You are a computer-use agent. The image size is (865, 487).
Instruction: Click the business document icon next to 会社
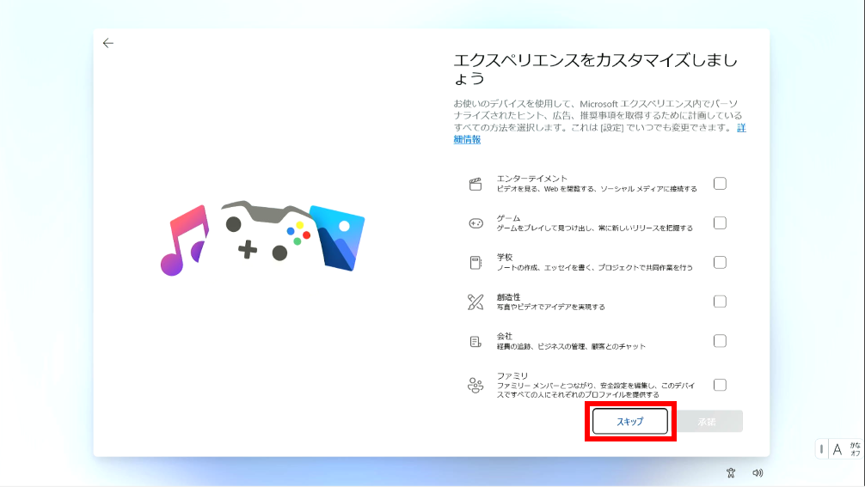(x=475, y=342)
